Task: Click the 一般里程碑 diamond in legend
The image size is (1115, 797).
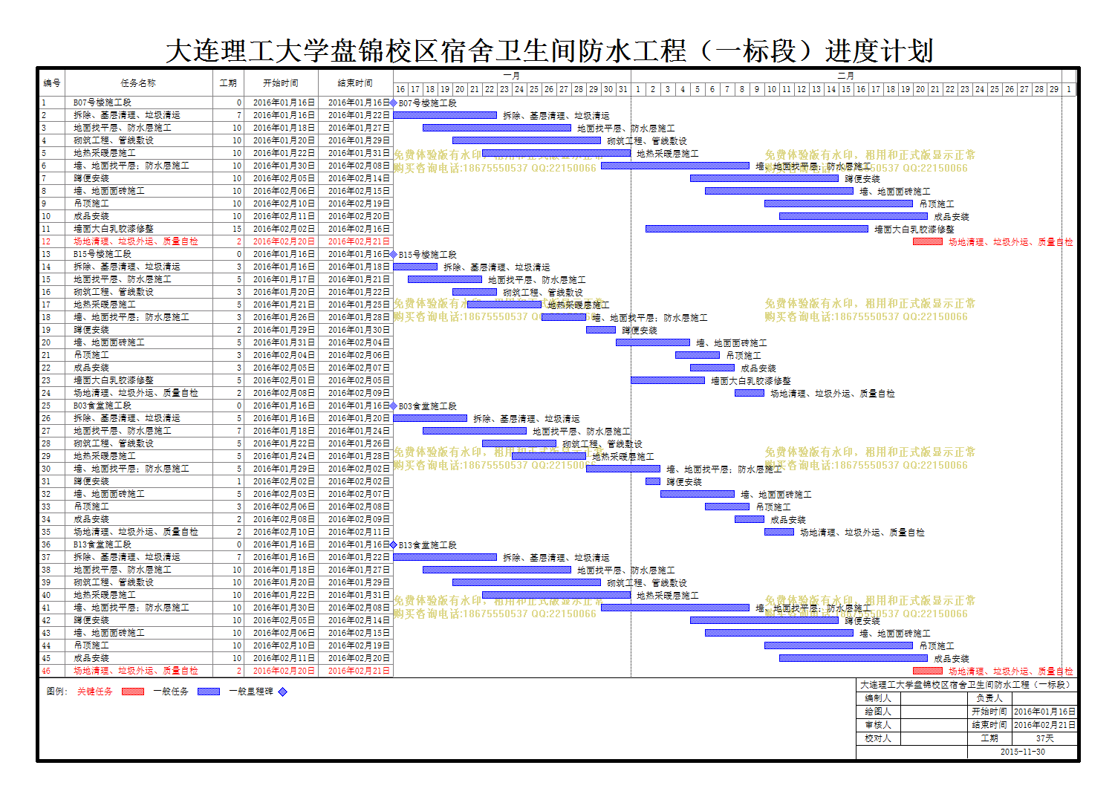Action: pyautogui.click(x=282, y=692)
